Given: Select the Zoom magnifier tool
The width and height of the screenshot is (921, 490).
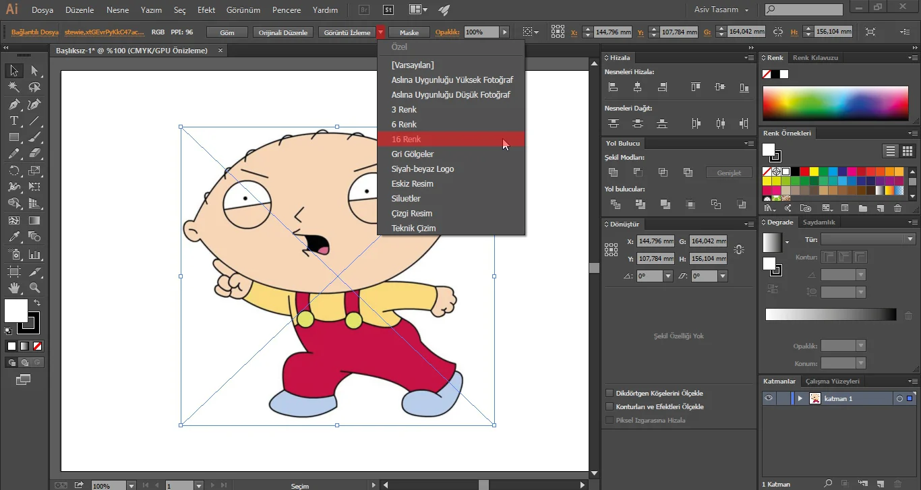Looking at the screenshot, I should (x=34, y=288).
